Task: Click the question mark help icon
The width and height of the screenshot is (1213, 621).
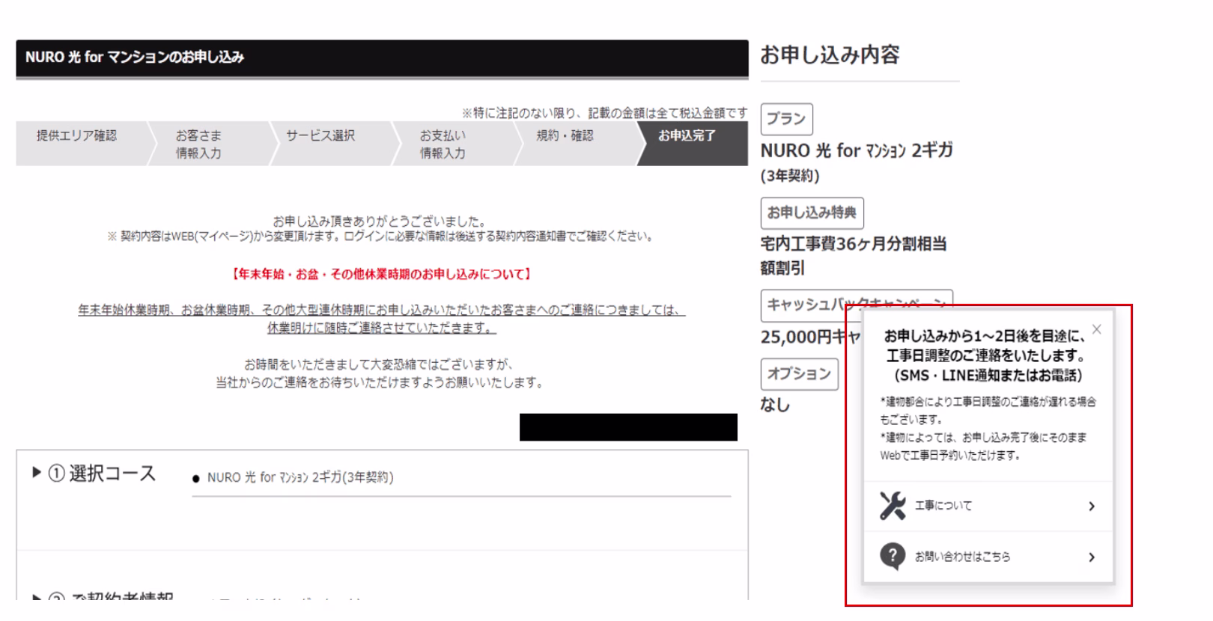Action: [893, 556]
